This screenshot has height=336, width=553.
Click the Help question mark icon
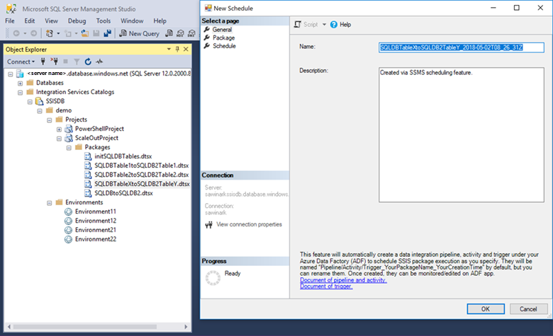[334, 25]
